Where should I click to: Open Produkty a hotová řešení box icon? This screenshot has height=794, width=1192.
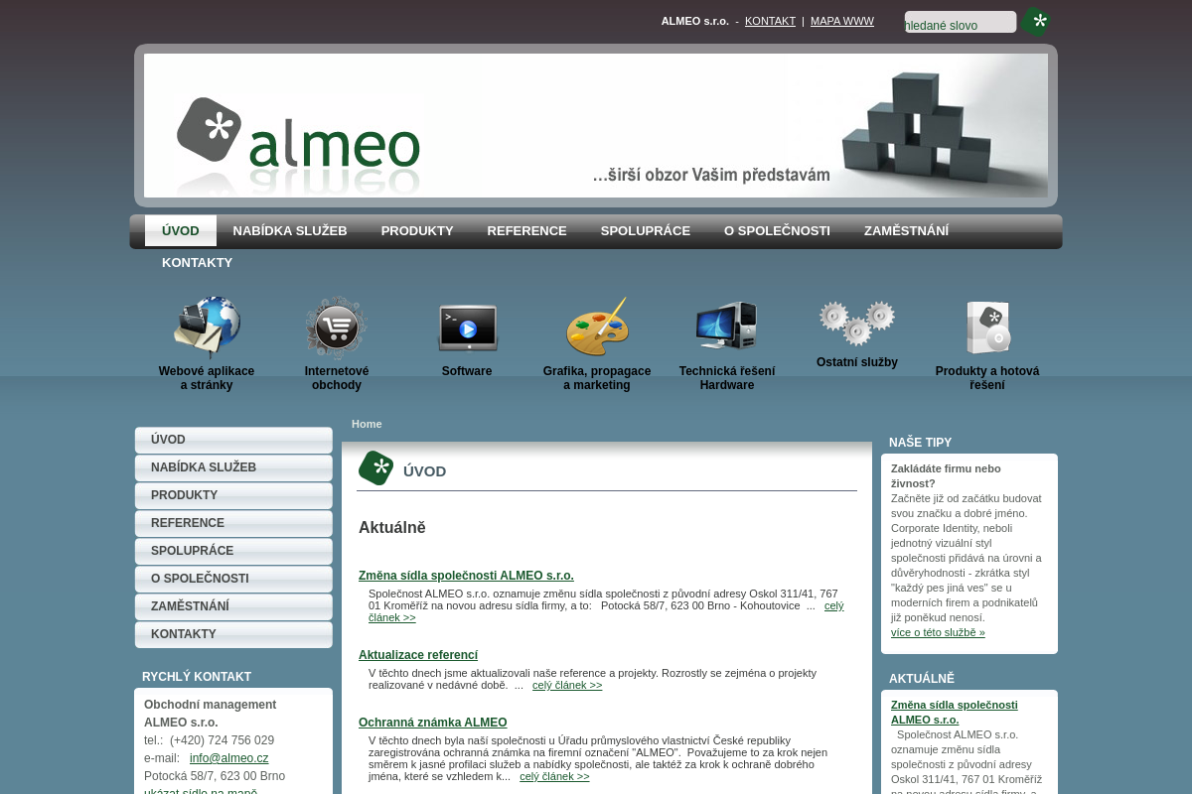[x=987, y=328]
